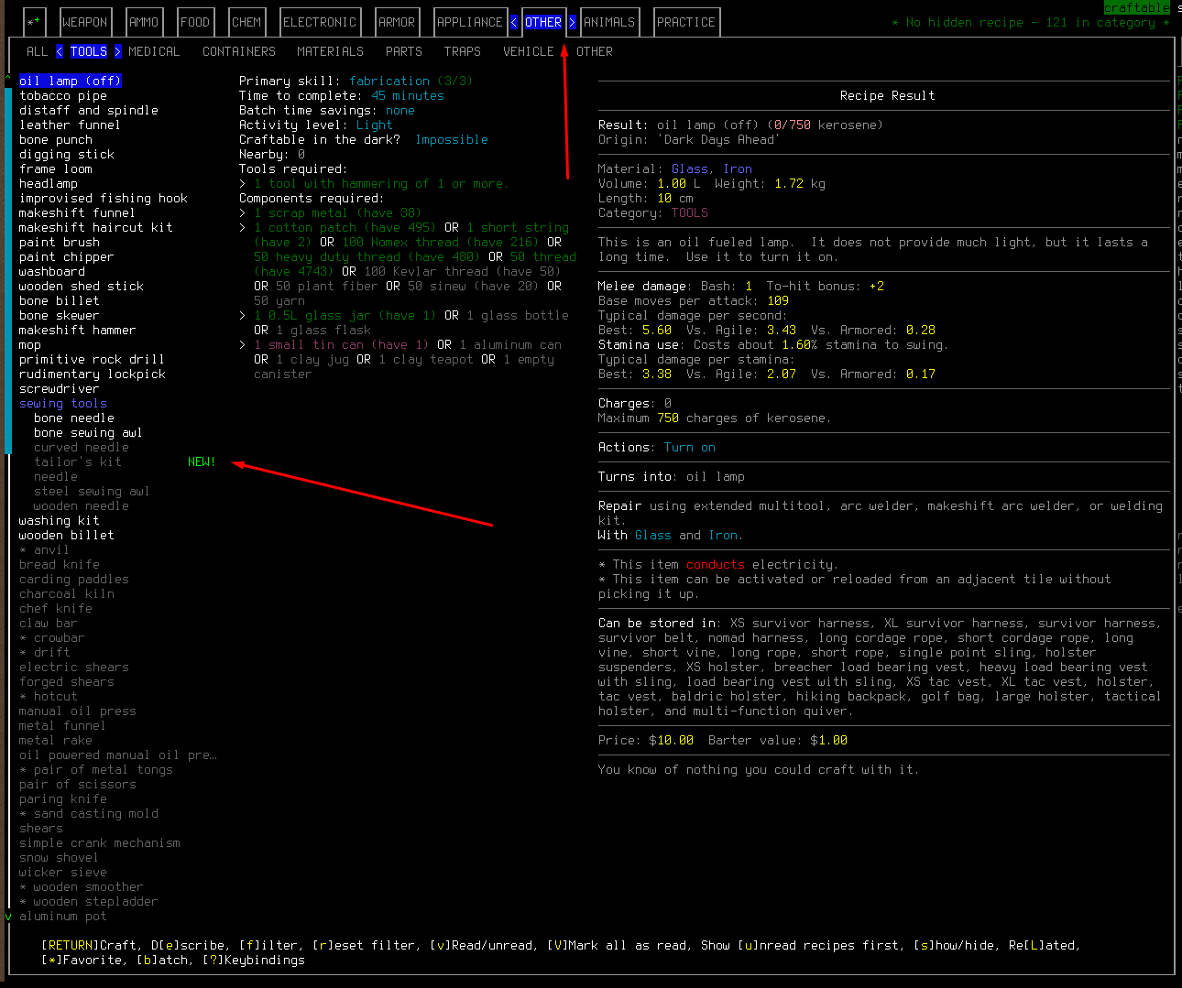The width and height of the screenshot is (1182, 988).
Task: Select the oil lamp (off) recipe
Action: coord(70,81)
